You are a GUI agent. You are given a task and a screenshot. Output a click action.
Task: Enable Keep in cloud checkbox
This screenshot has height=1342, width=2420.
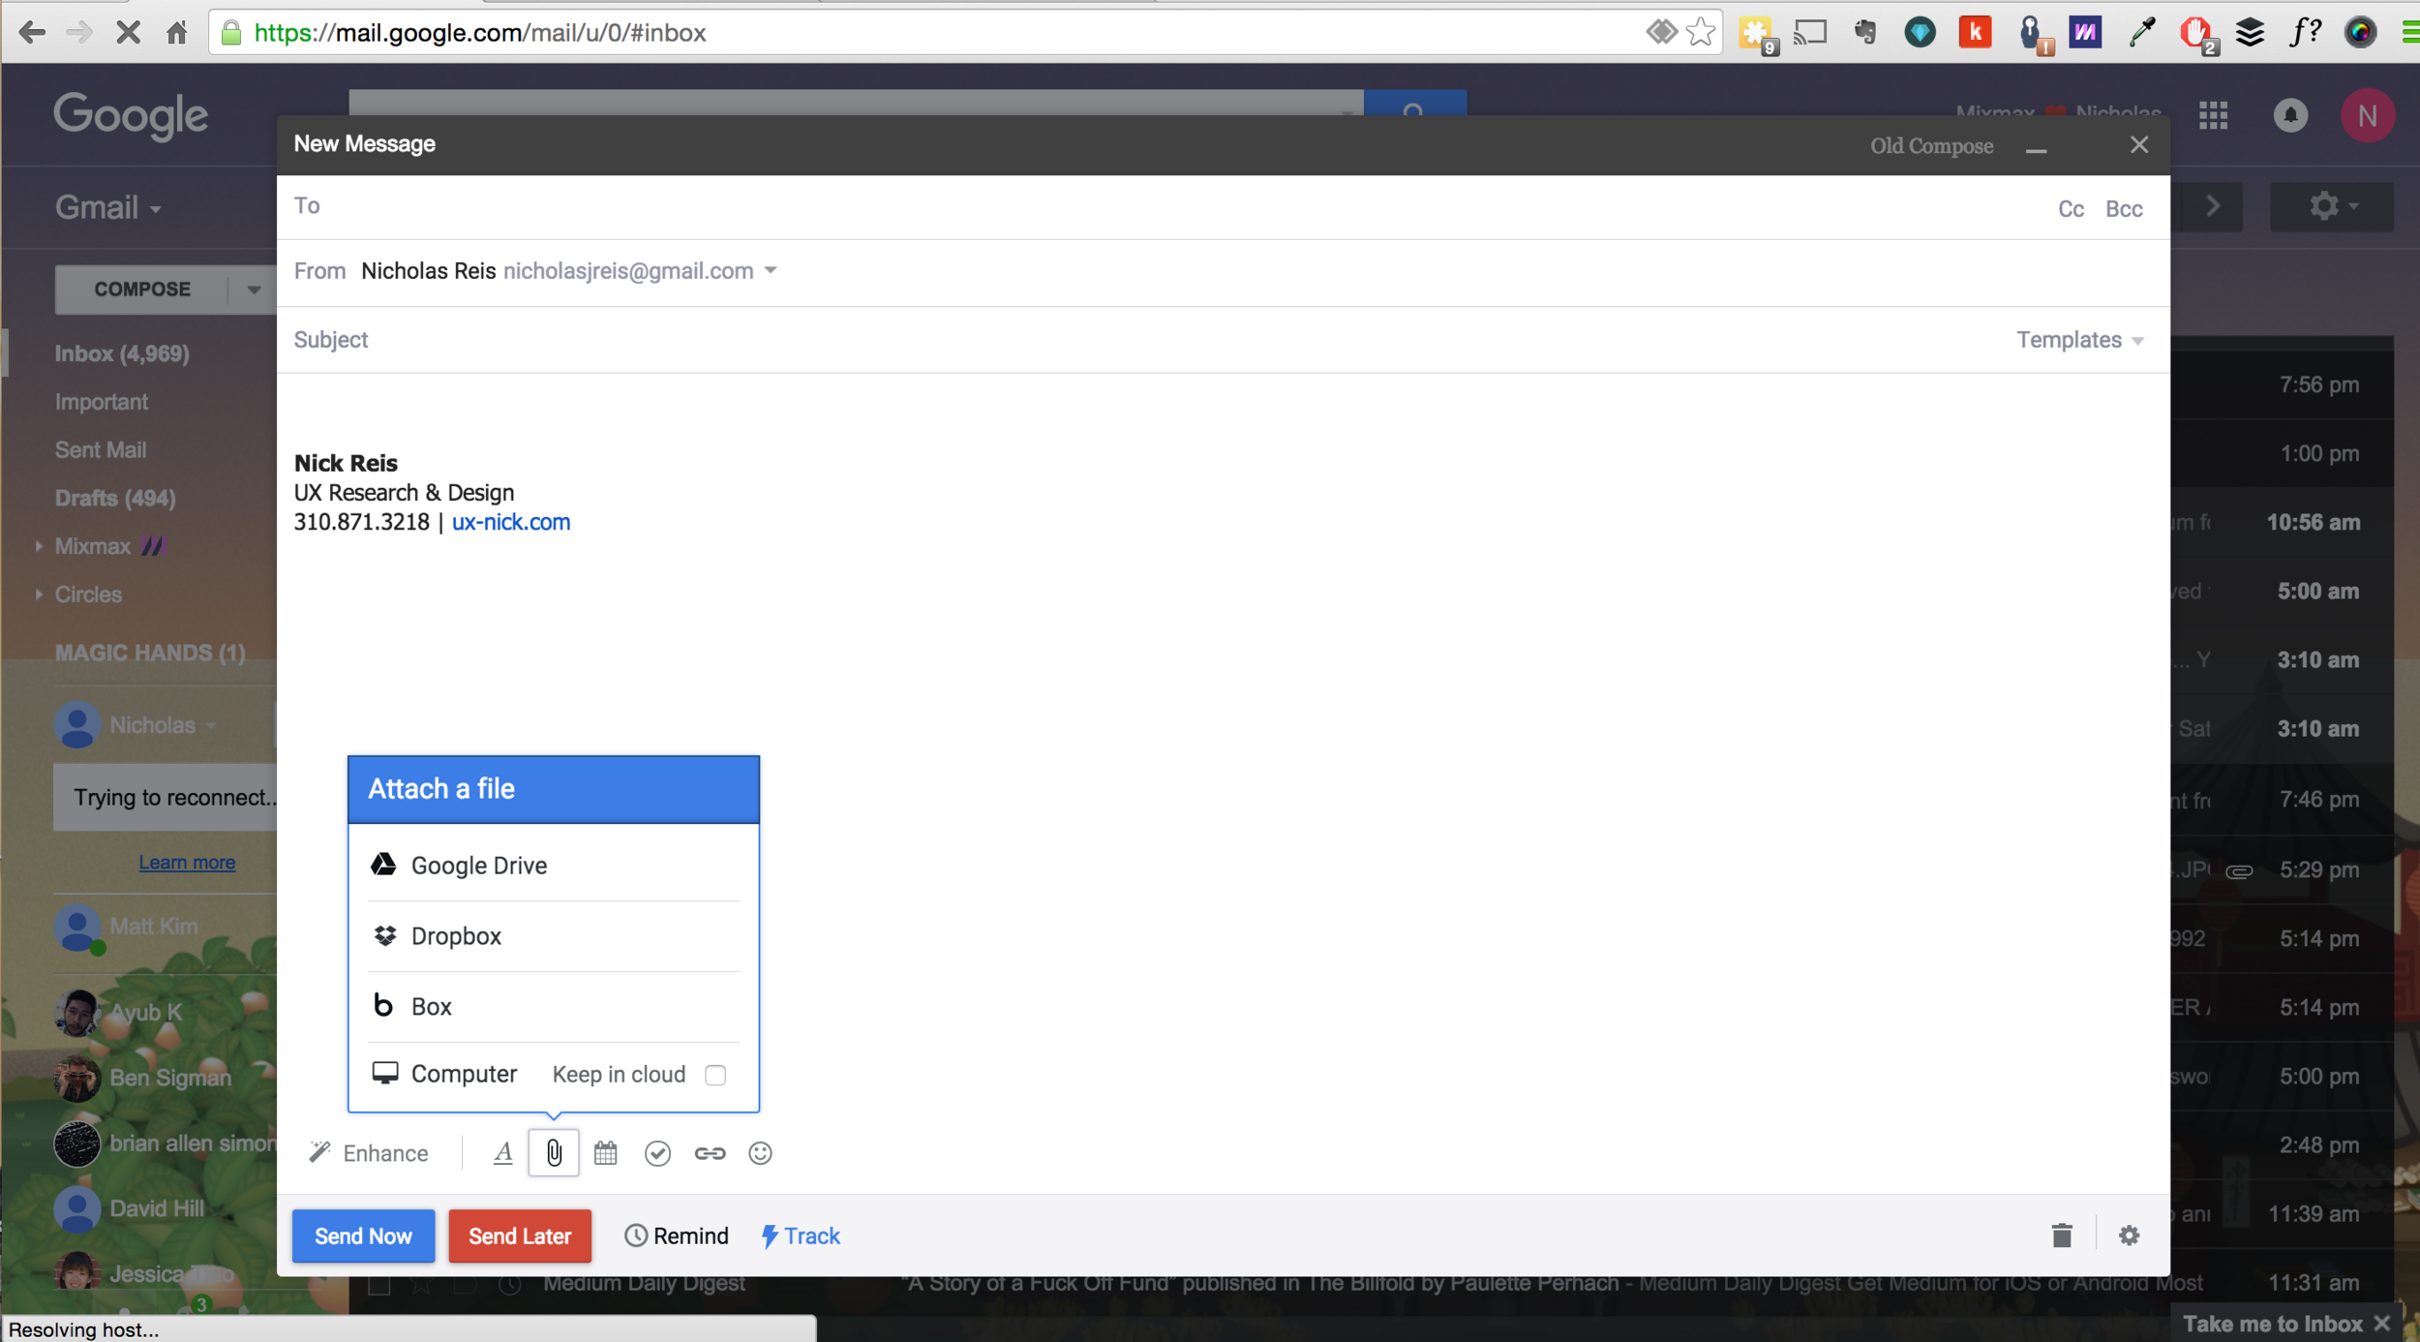coord(715,1075)
